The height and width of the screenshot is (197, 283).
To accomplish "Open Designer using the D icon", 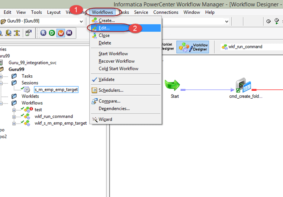I will (x=52, y=33).
